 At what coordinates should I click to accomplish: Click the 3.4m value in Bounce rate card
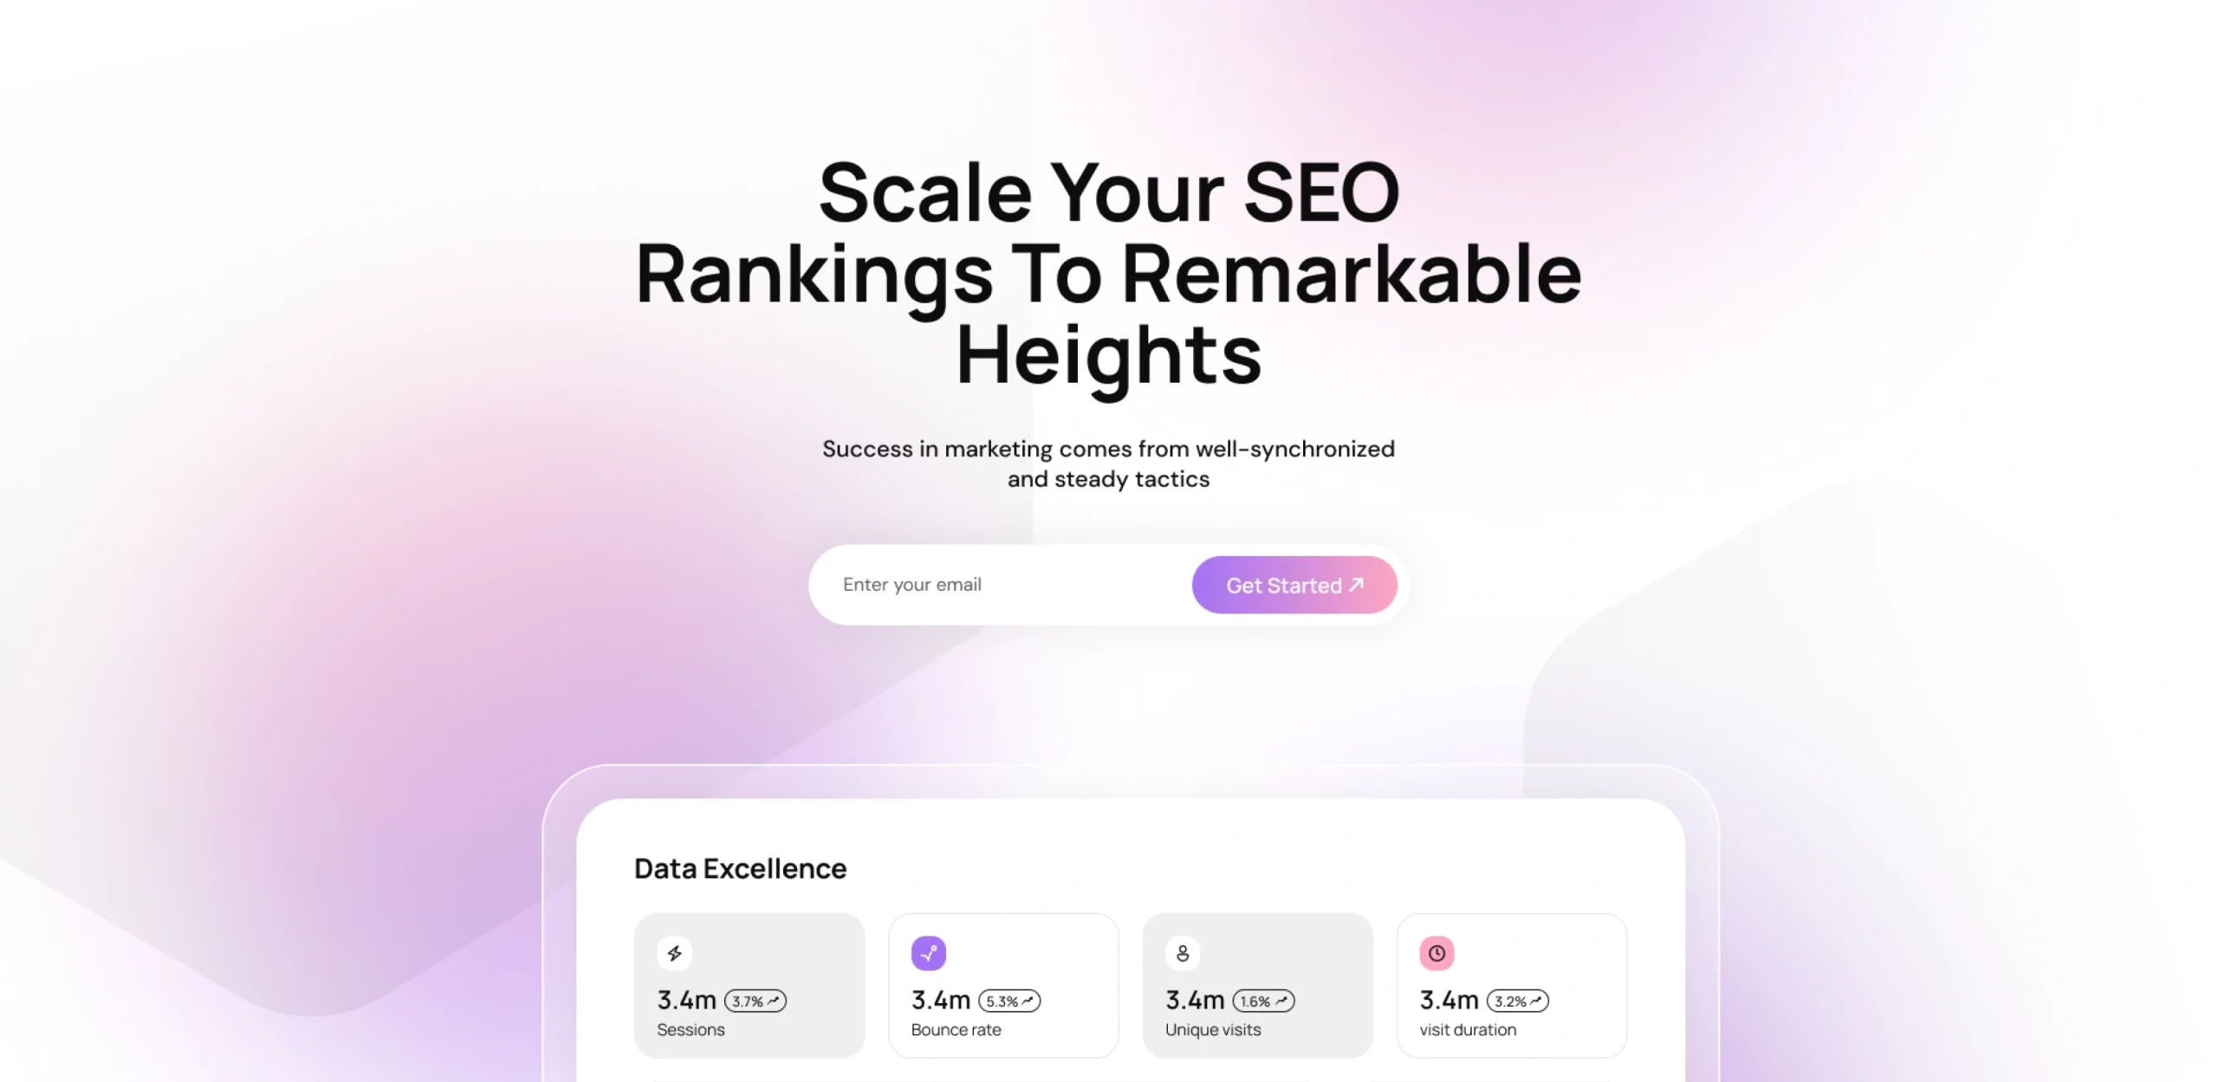(x=940, y=1001)
